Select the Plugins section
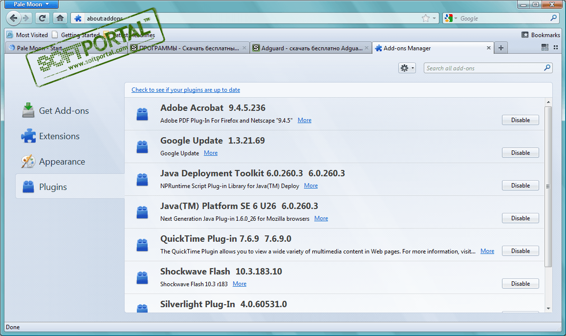566x336 pixels. (x=70, y=187)
